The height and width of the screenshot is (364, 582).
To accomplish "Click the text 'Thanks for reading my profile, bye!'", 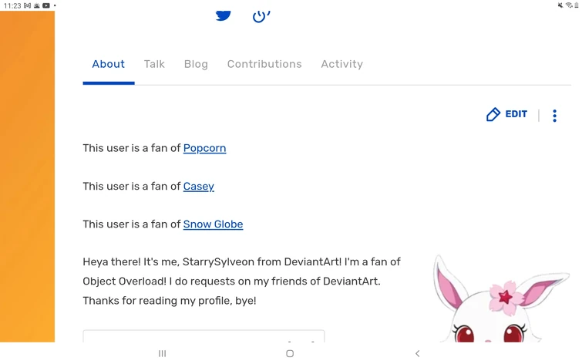I will pyautogui.click(x=170, y=301).
